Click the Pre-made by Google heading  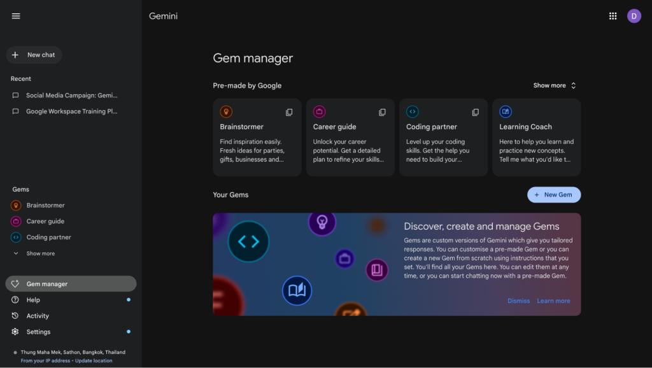pos(247,85)
